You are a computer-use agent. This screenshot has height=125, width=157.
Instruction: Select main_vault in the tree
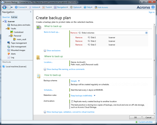[22, 39]
